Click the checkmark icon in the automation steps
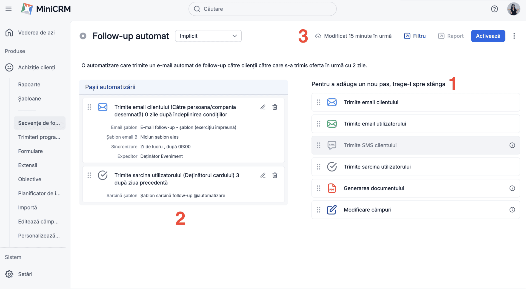The image size is (526, 289). [x=103, y=175]
